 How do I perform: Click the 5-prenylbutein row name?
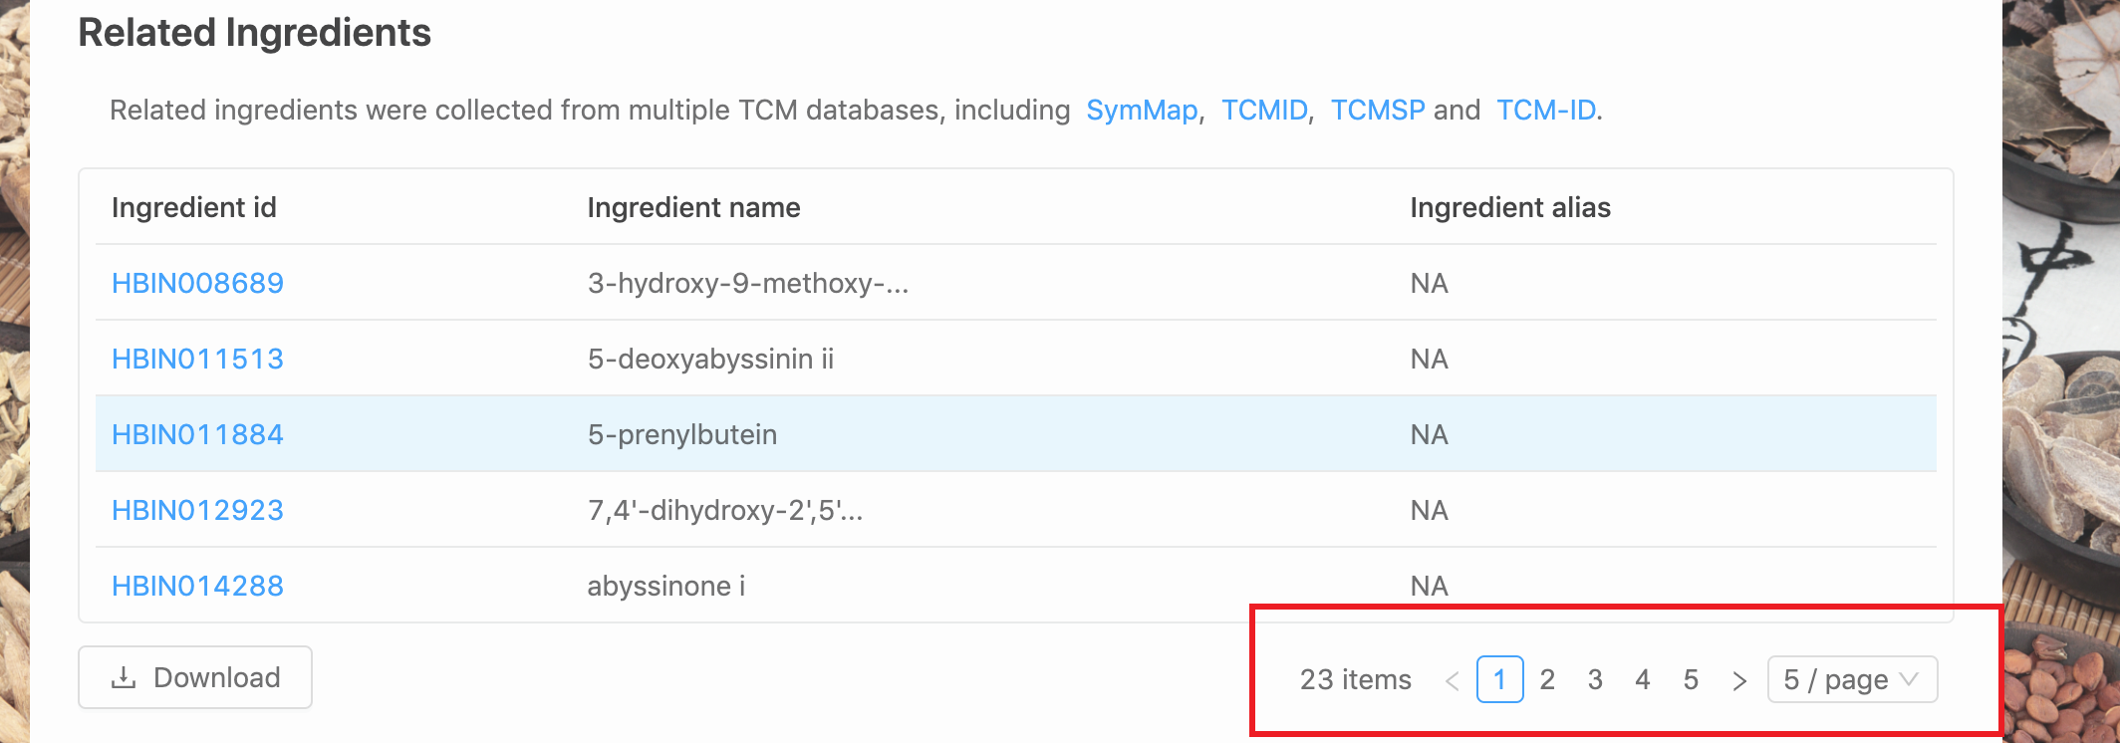coord(682,434)
